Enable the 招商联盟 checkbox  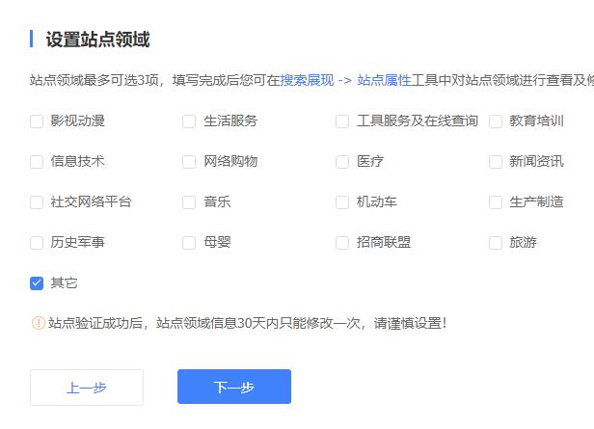[x=342, y=243]
